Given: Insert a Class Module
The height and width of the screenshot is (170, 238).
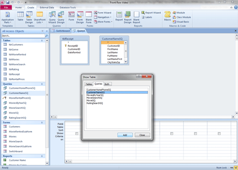Looking at the screenshot, I should pyautogui.click(x=182, y=17).
